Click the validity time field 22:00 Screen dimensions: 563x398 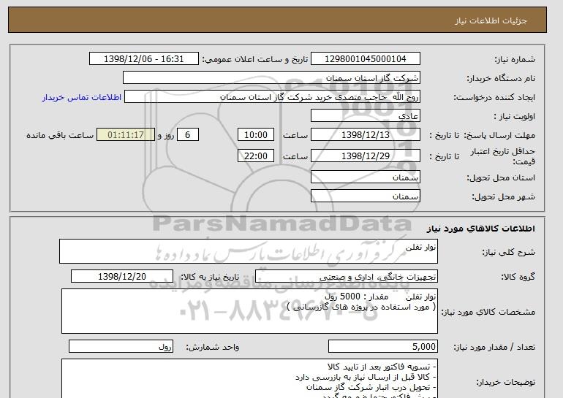point(256,156)
